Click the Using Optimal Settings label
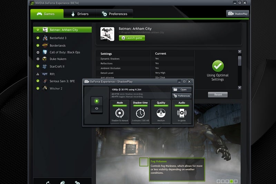Screen dimensions: 276x184 218,77
